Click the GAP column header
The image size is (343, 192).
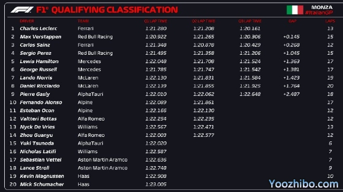(292, 21)
